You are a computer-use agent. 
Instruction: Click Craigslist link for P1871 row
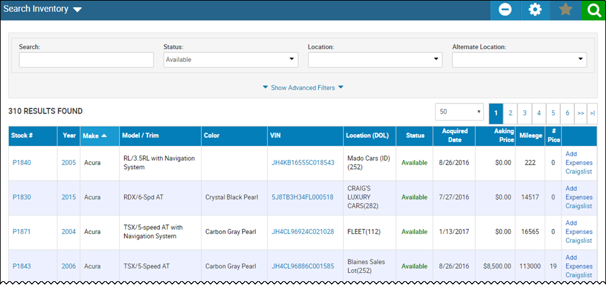pos(579,240)
